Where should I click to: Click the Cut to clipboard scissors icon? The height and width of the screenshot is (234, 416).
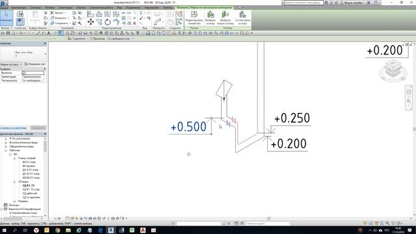[x=45, y=13]
